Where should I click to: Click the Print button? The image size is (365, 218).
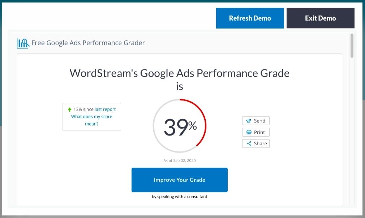256,132
